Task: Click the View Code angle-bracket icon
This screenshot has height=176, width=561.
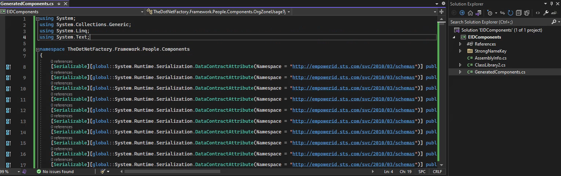Action: [538, 12]
